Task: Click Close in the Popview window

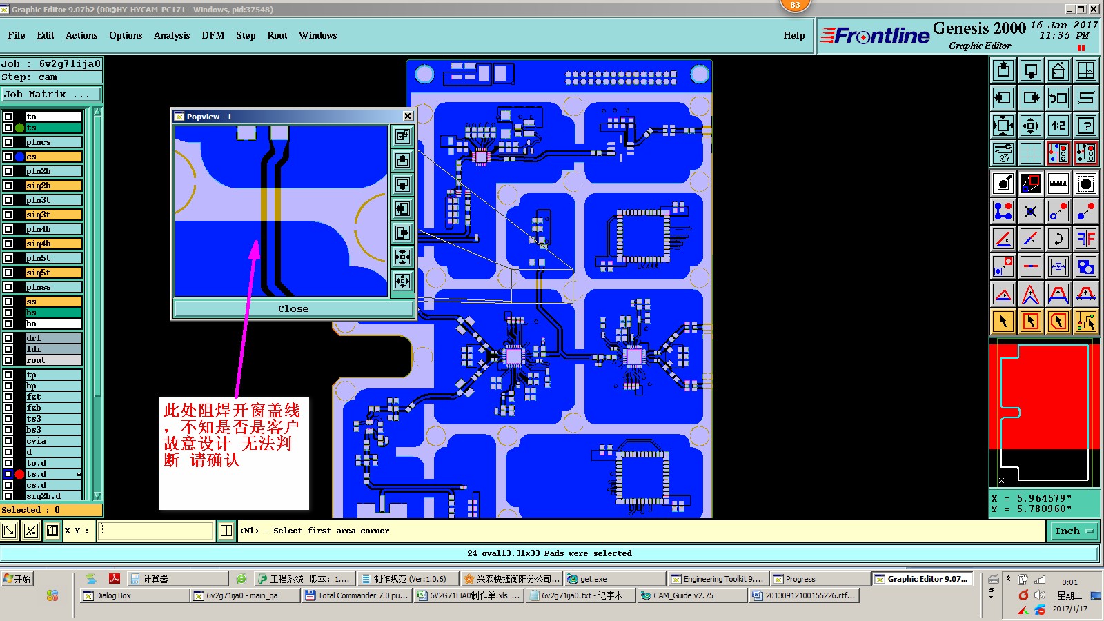Action: [293, 308]
